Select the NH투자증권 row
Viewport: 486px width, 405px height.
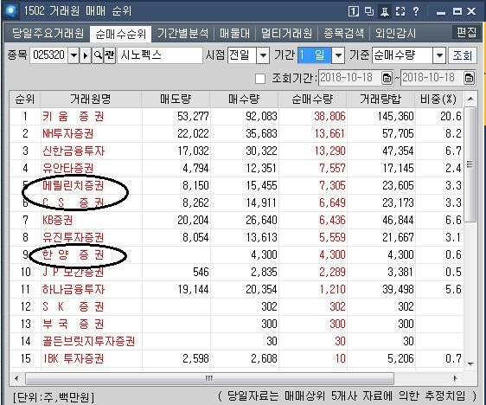click(x=236, y=134)
